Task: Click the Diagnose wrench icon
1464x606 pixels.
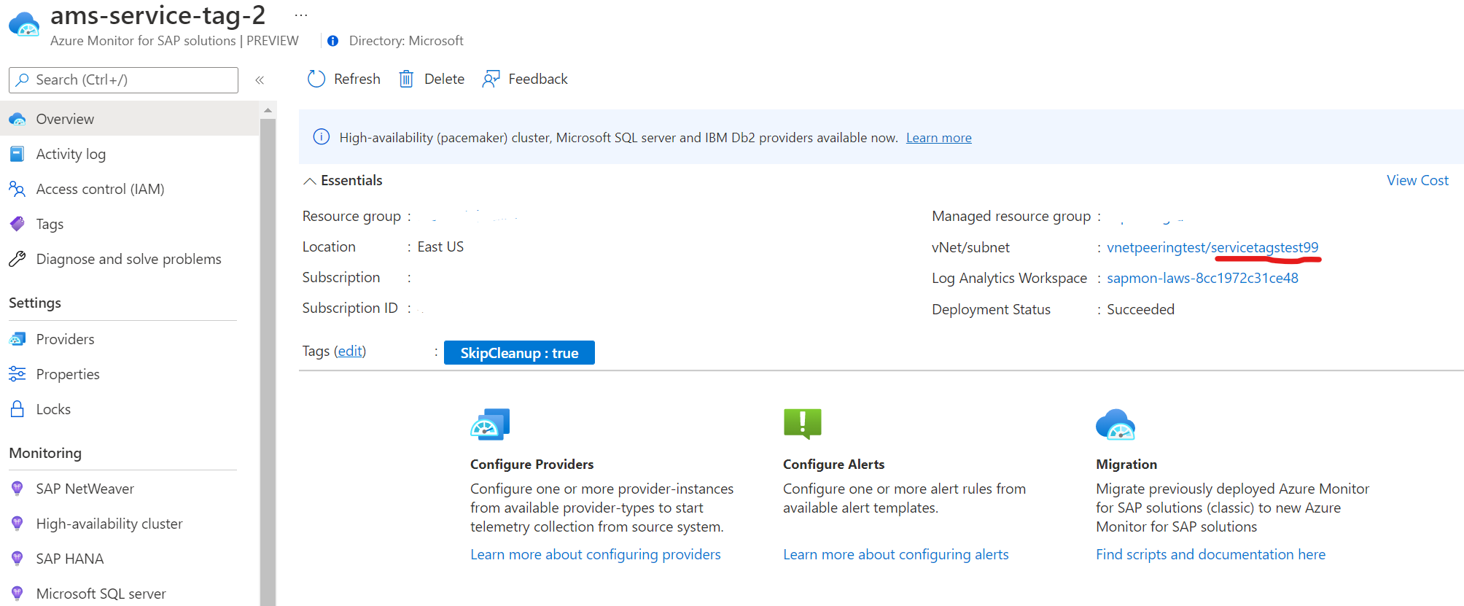Action: 17,259
